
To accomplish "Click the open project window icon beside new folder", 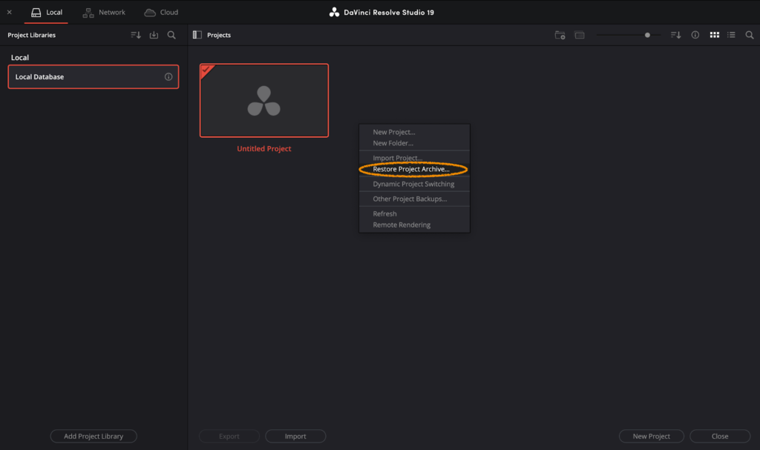I will pos(580,35).
